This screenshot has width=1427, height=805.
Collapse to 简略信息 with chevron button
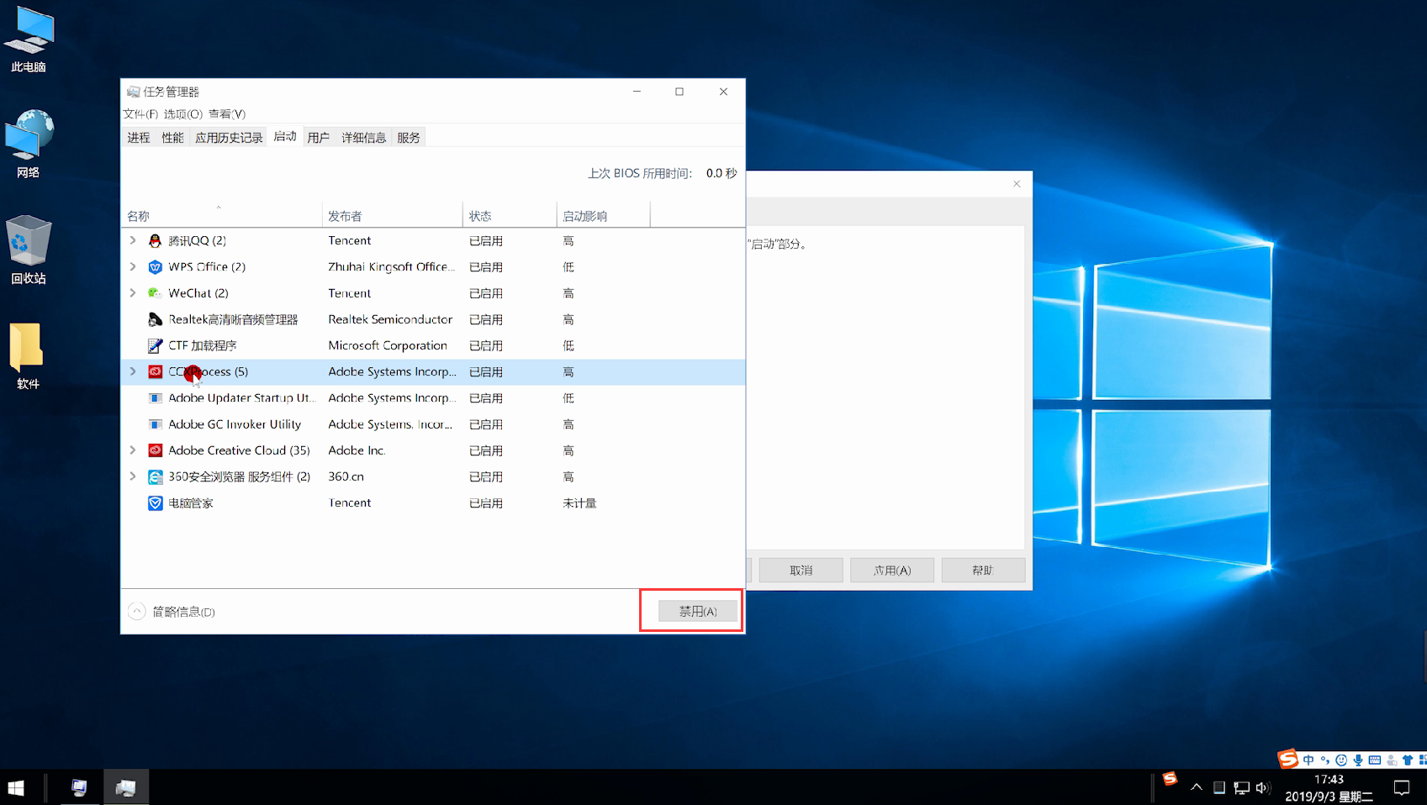(137, 612)
